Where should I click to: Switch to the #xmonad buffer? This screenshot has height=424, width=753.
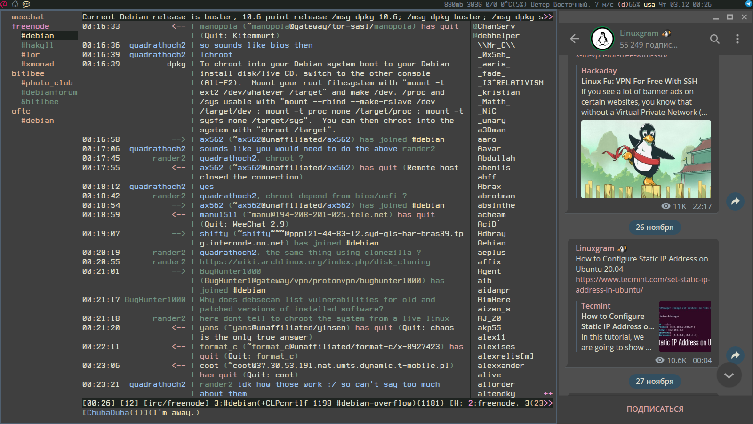click(38, 64)
